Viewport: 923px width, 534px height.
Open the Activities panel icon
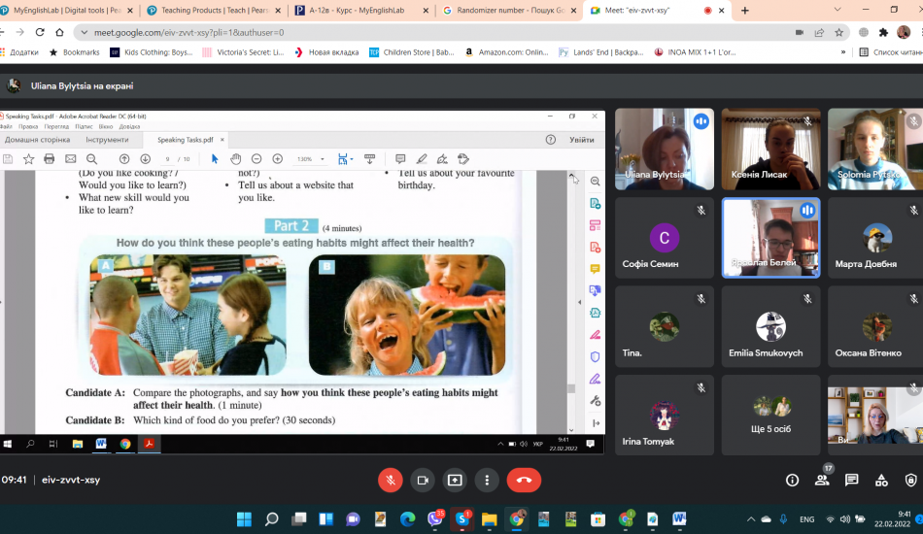tap(881, 480)
